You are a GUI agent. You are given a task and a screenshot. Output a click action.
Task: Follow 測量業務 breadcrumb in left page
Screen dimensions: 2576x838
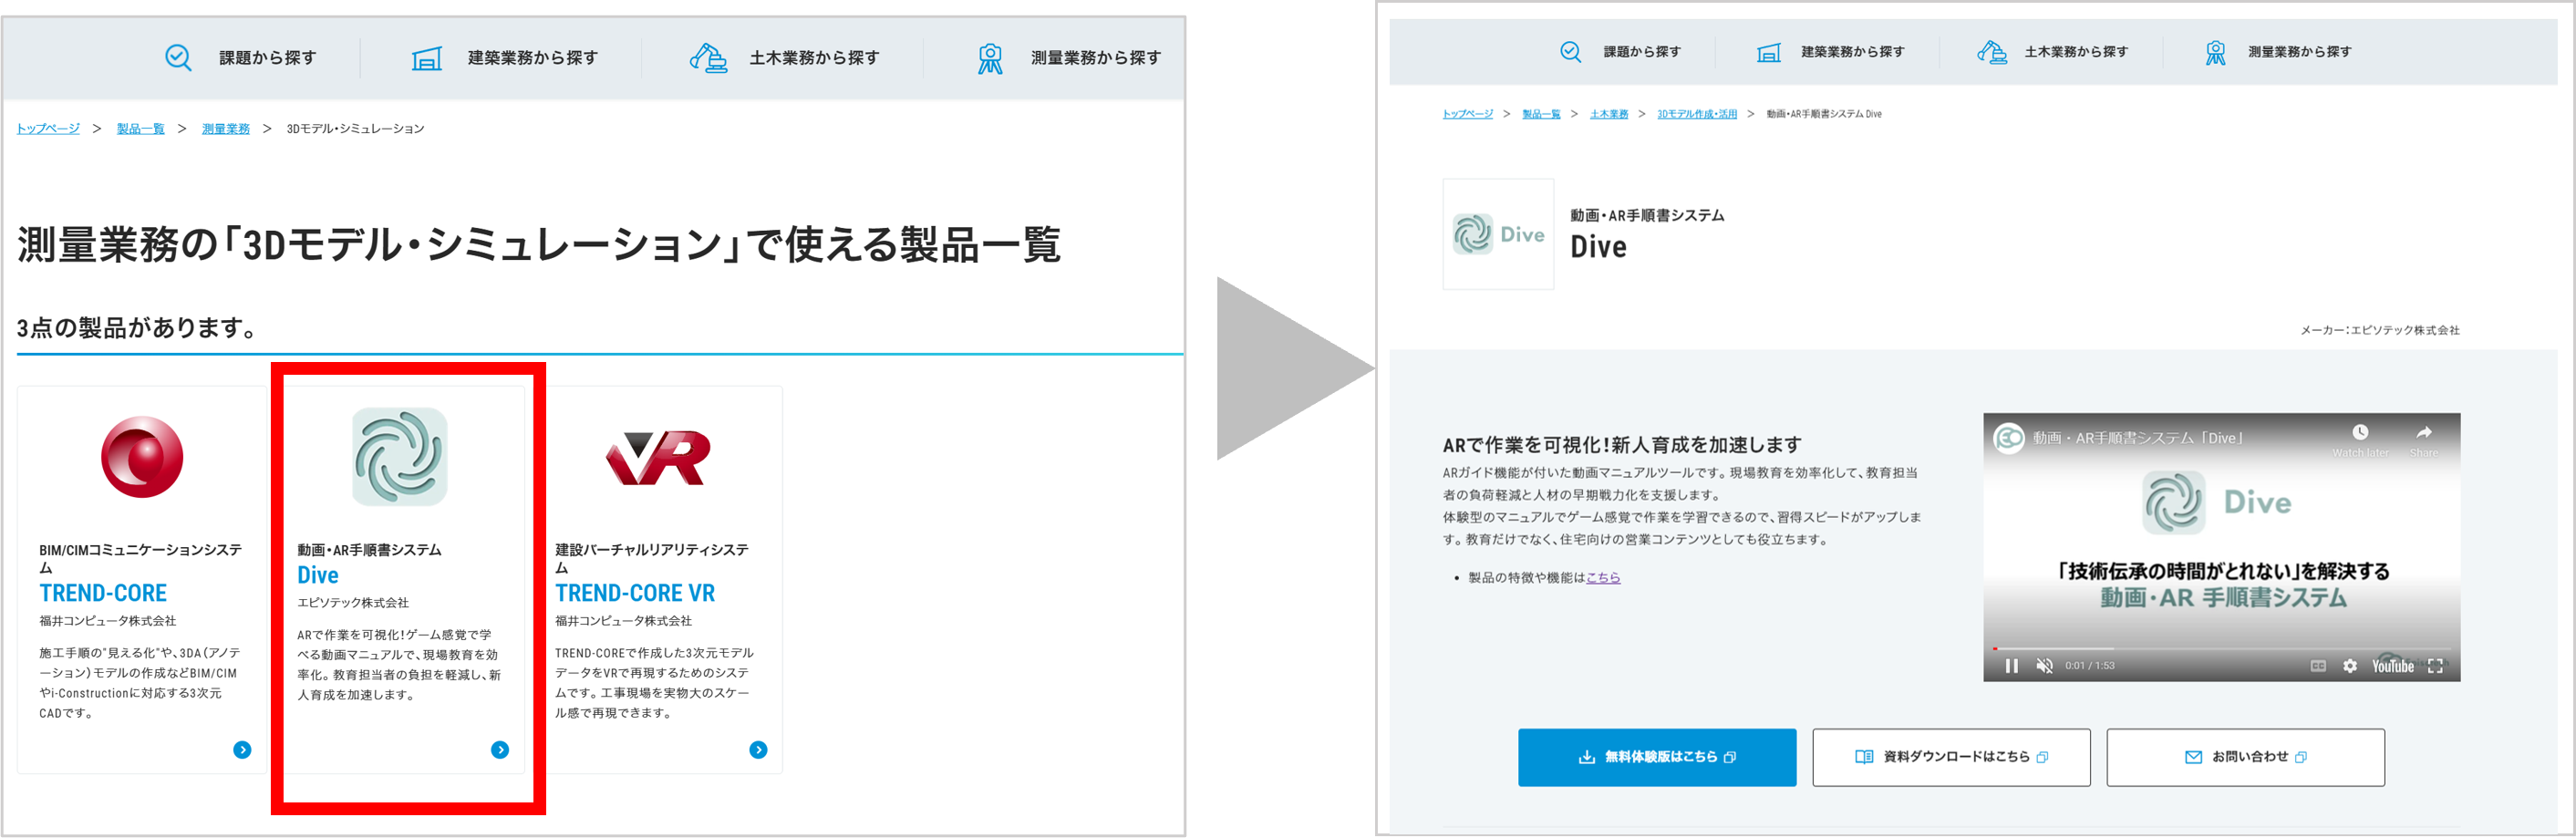pyautogui.click(x=226, y=129)
